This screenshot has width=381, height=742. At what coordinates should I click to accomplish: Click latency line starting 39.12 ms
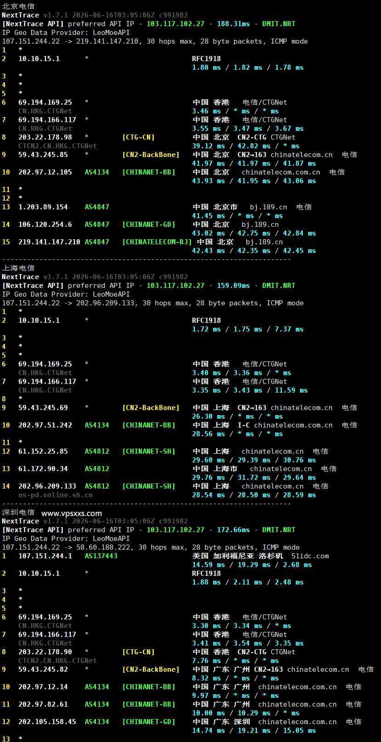[246, 146]
